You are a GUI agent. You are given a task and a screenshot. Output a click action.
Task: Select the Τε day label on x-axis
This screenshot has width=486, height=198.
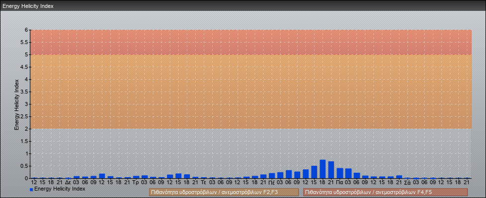(203, 182)
